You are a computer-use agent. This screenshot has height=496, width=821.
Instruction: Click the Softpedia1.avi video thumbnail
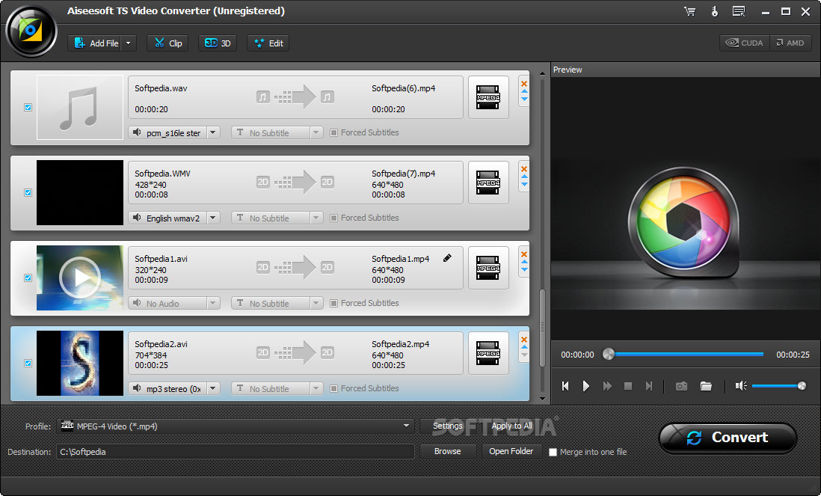tap(80, 278)
